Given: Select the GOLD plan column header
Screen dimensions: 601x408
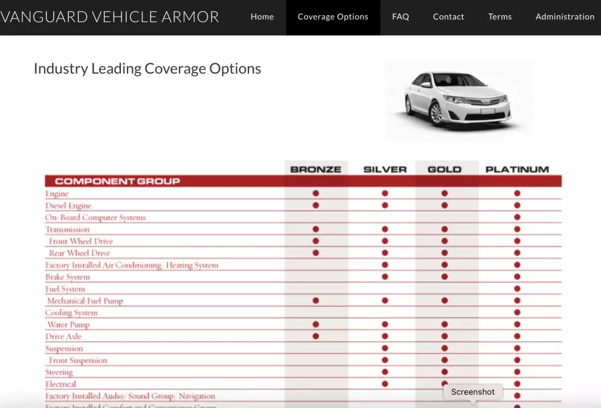Looking at the screenshot, I should click(445, 169).
